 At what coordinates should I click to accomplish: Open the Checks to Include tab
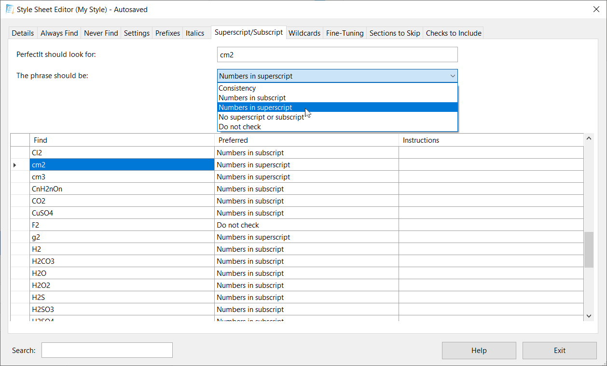(453, 33)
